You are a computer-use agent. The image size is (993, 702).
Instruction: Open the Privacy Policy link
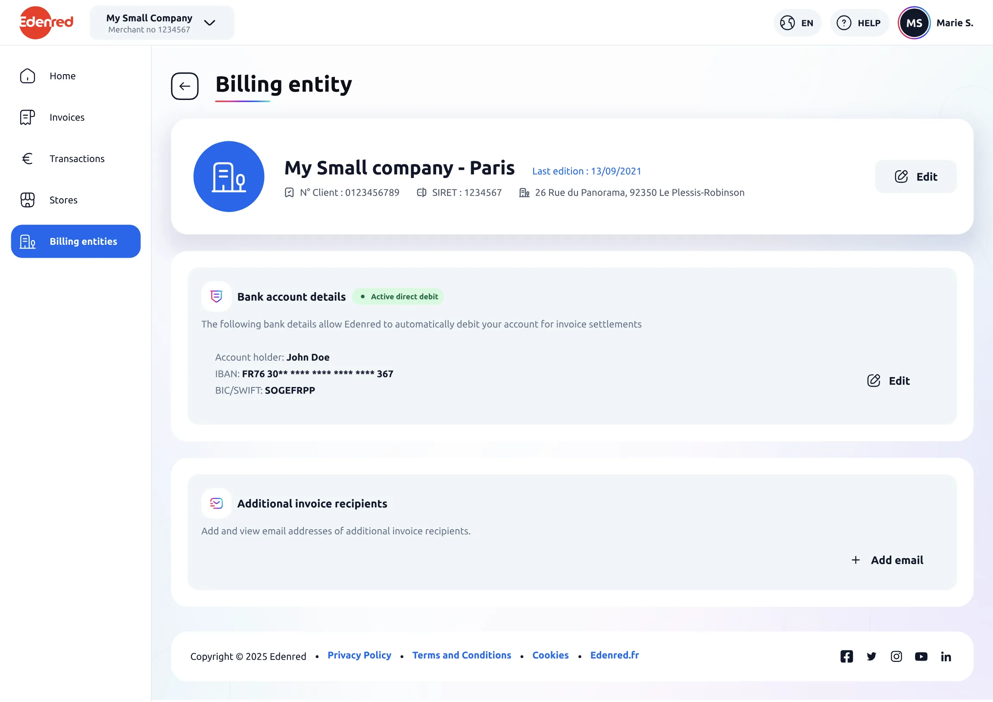[359, 655]
